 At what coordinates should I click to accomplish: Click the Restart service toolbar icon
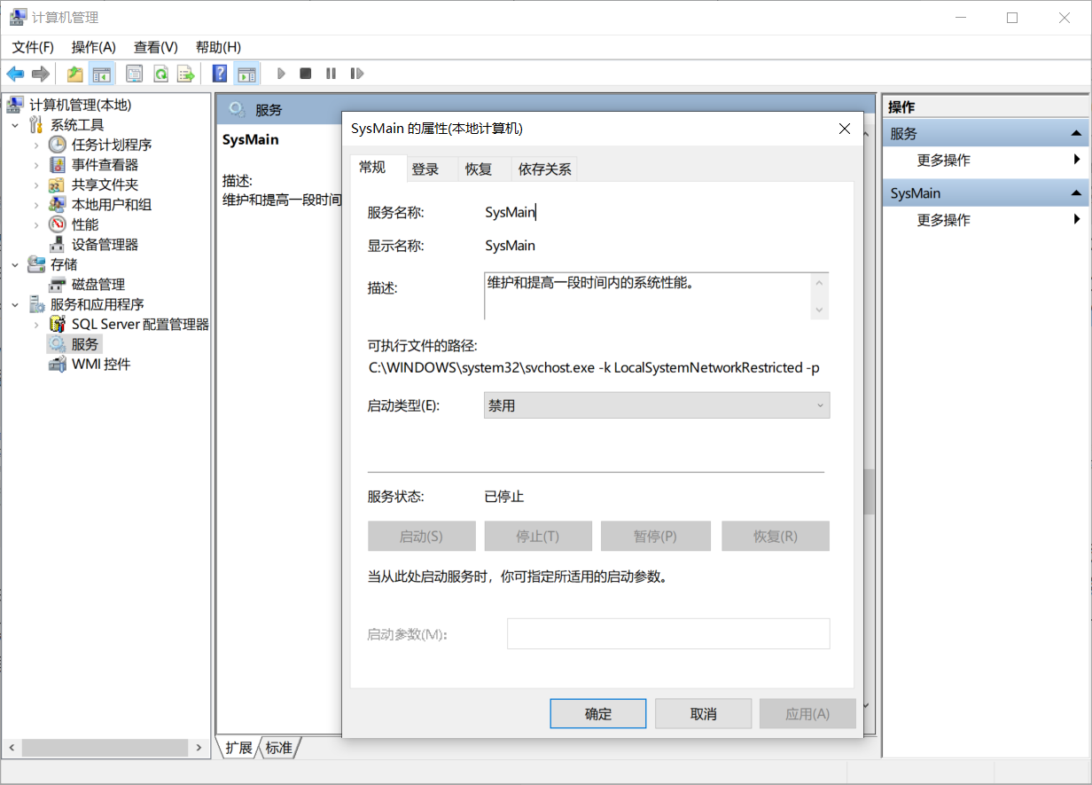[x=356, y=74]
